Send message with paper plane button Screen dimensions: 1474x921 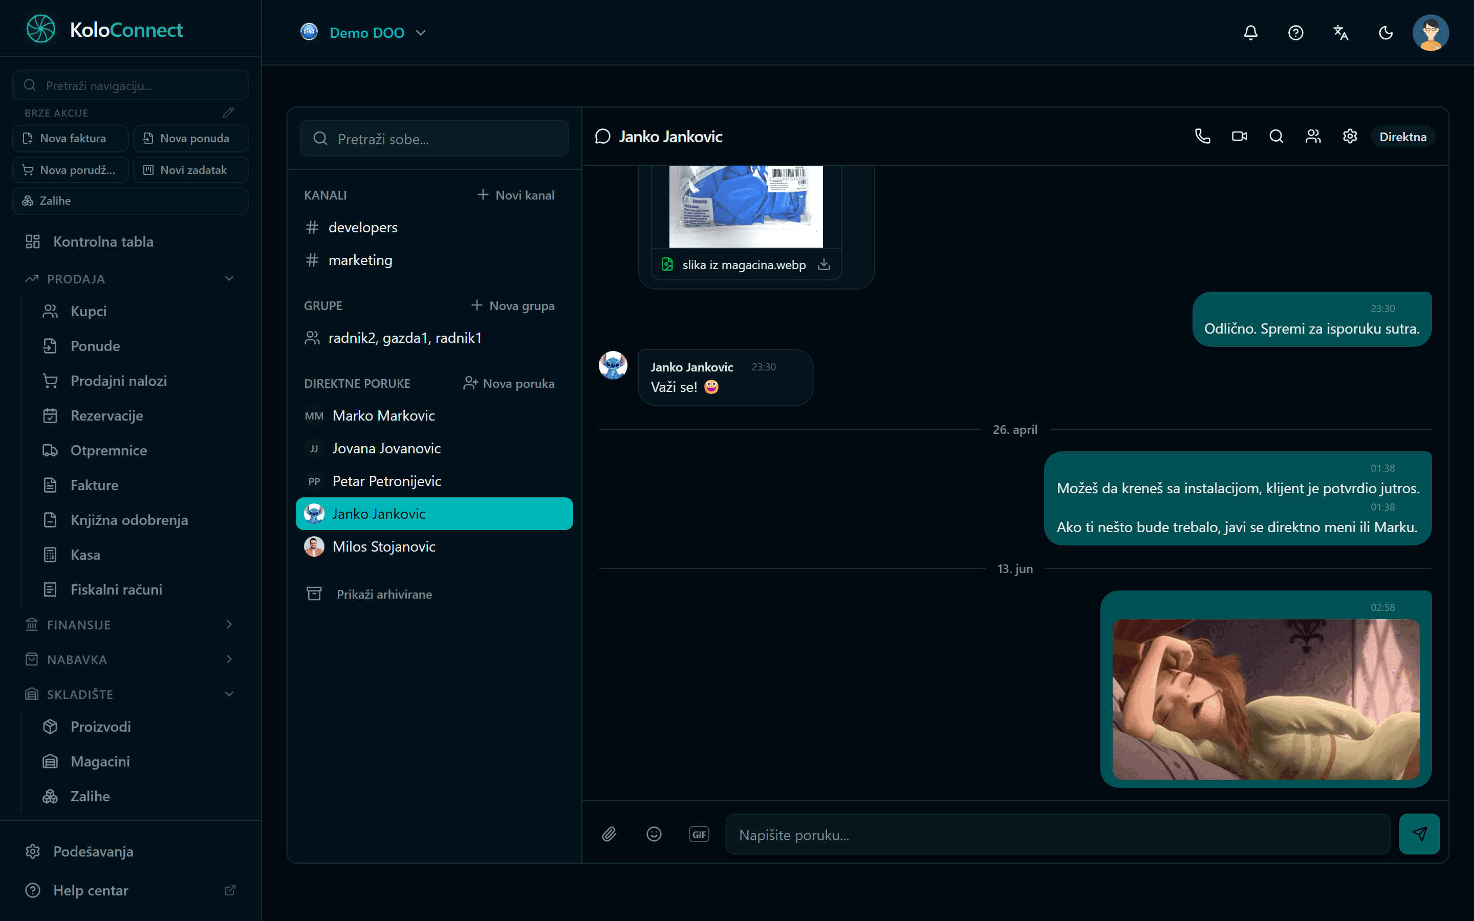1419,834
